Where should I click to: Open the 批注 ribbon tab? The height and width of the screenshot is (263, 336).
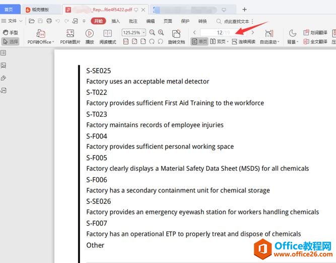click(x=133, y=21)
